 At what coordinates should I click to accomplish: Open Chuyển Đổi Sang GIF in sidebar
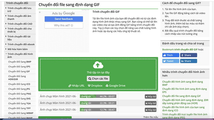pyautogui.click(x=19, y=71)
